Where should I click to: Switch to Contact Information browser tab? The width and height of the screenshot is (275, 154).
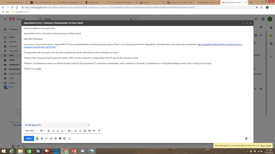pos(125,2)
